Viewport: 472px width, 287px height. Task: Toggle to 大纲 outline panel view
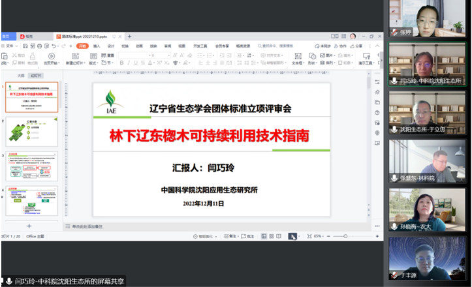pyautogui.click(x=20, y=75)
